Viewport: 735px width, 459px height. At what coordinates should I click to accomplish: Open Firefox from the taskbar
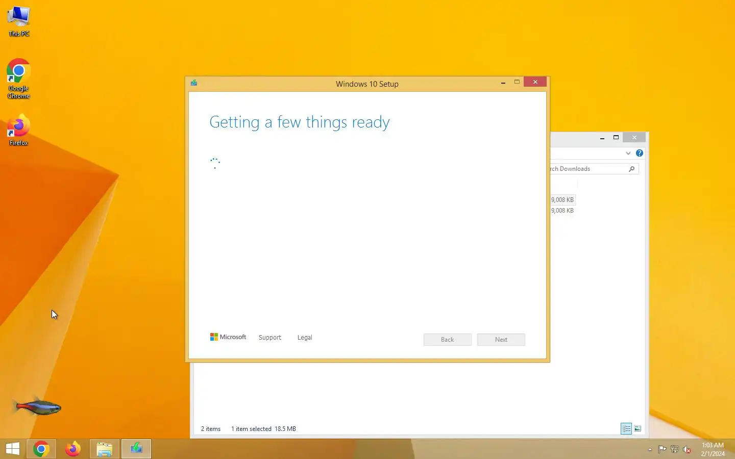pos(73,449)
